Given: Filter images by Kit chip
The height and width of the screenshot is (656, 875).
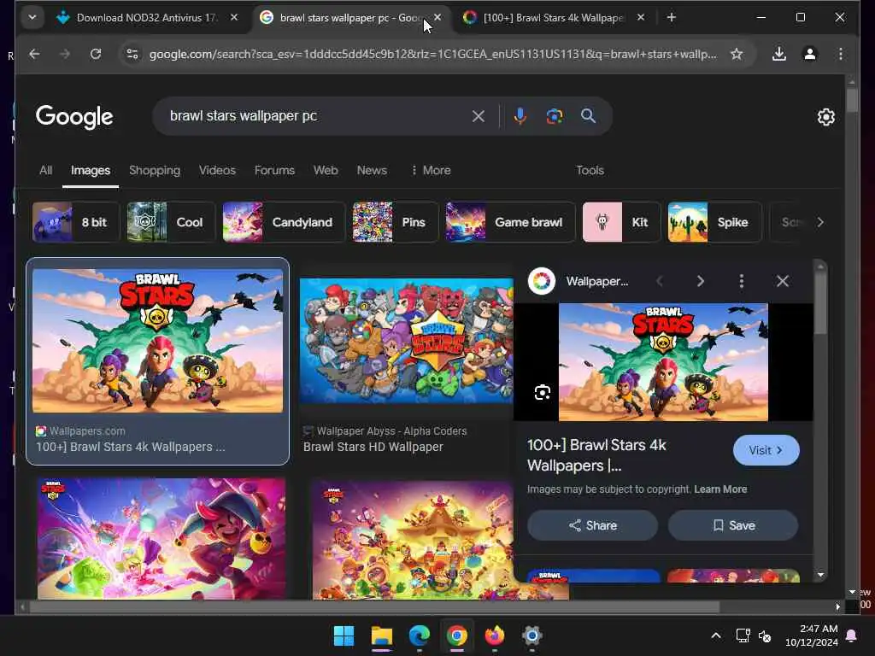Looking at the screenshot, I should coord(622,222).
